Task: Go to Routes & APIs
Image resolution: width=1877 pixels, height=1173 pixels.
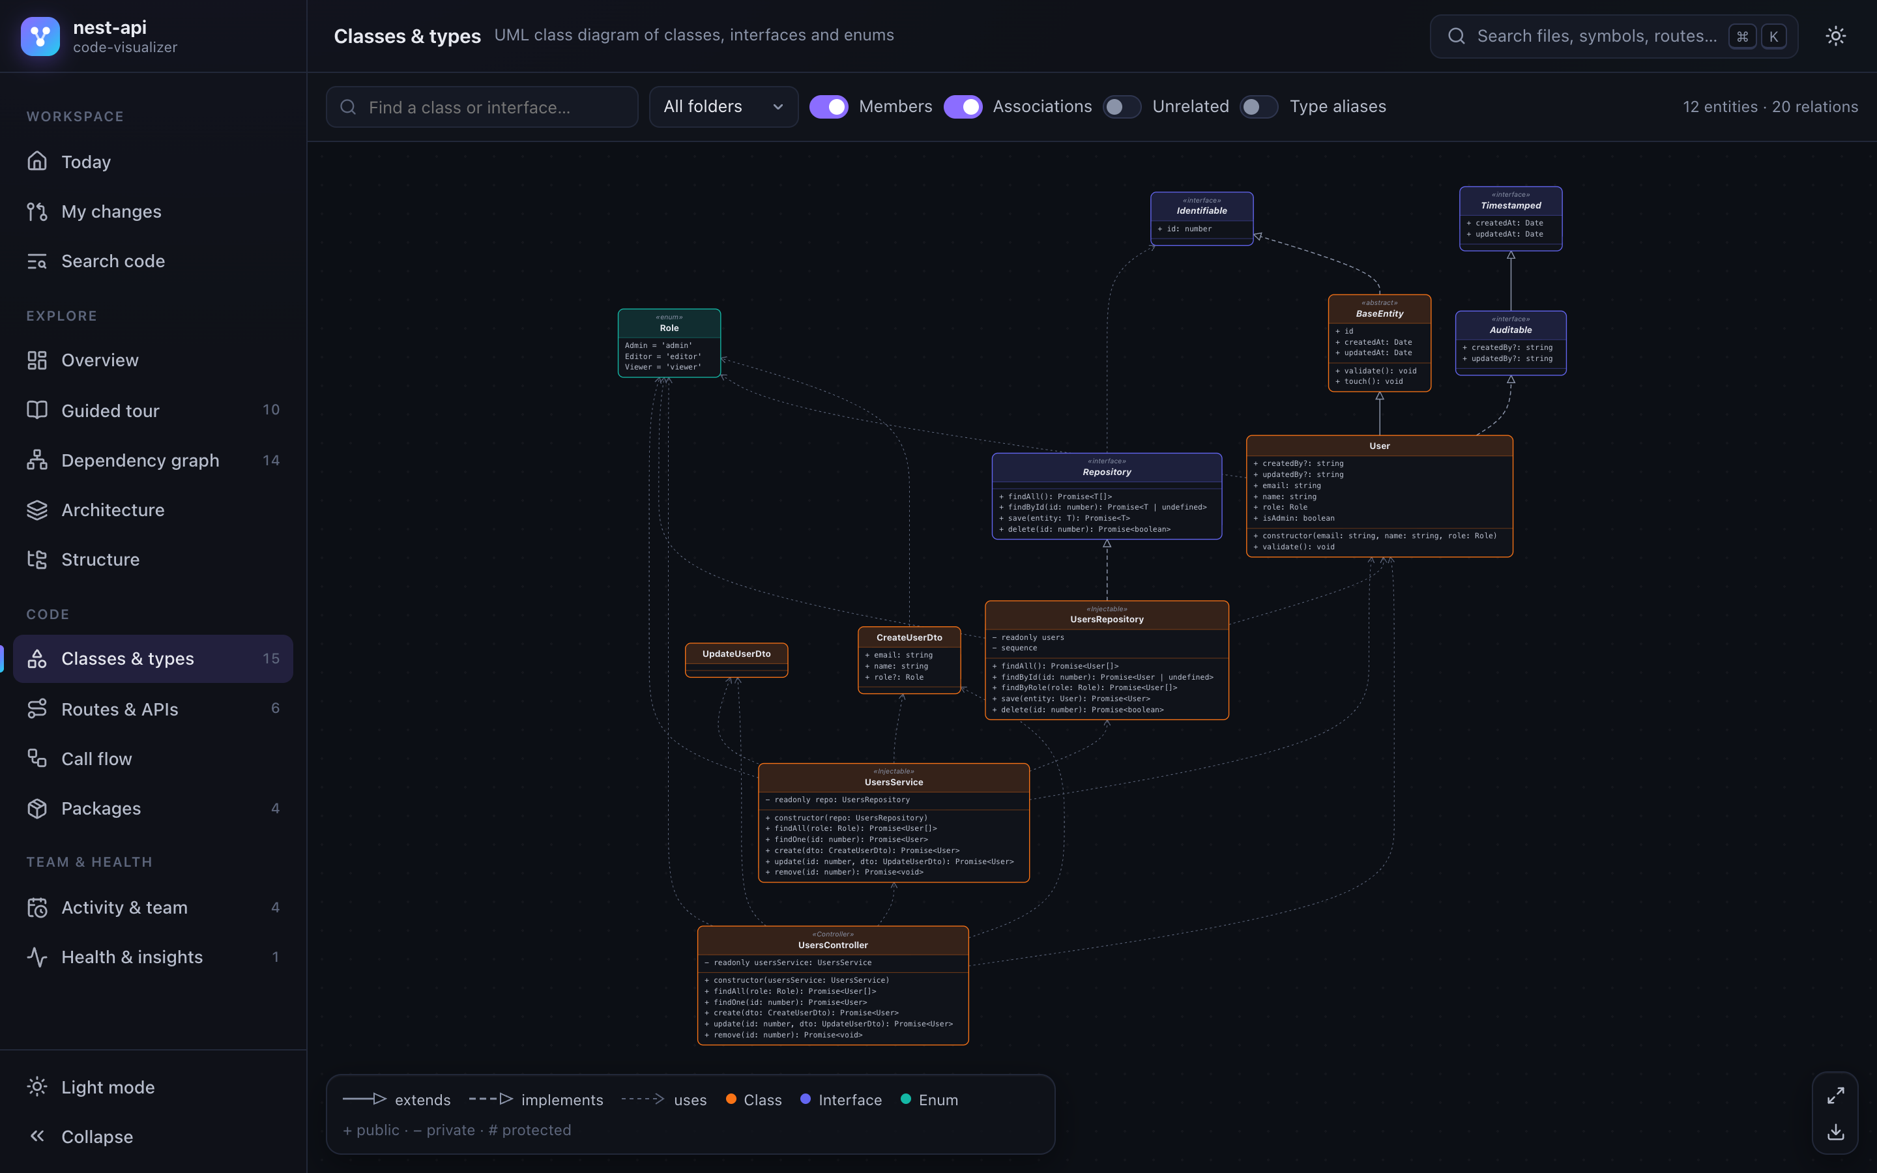Action: 154,708
